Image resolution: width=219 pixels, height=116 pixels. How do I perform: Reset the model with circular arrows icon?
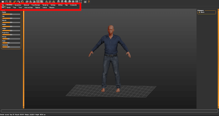[x=22, y=2]
